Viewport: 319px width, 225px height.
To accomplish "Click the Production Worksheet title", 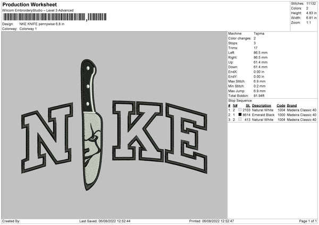I will pos(29,5).
